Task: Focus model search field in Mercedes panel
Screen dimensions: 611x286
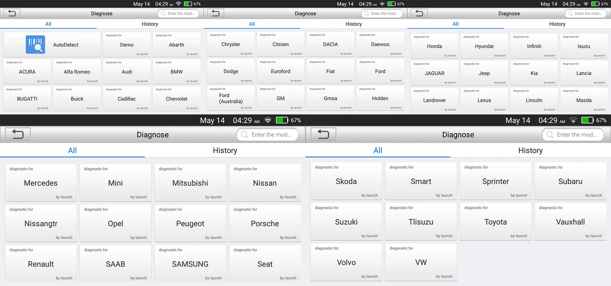Action: (267, 135)
